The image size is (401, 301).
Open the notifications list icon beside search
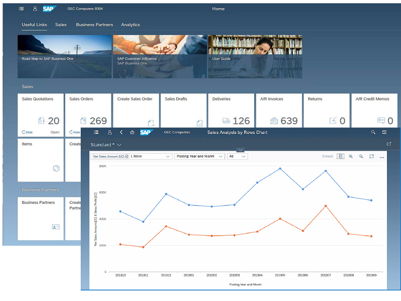[384, 132]
